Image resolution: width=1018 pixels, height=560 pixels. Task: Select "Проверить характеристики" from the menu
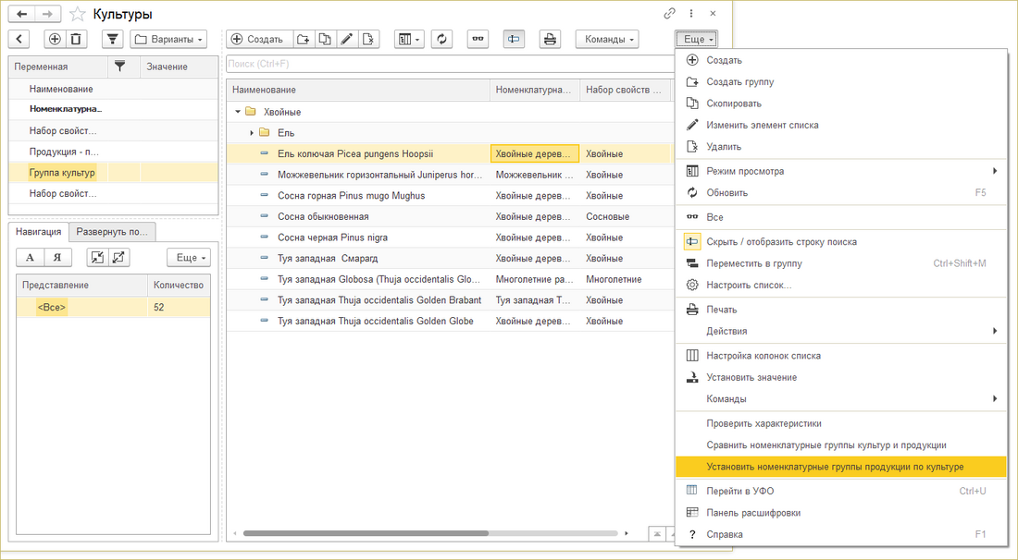coord(763,423)
